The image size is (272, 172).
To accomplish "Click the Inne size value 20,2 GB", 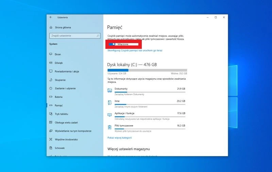I will click(181, 101).
